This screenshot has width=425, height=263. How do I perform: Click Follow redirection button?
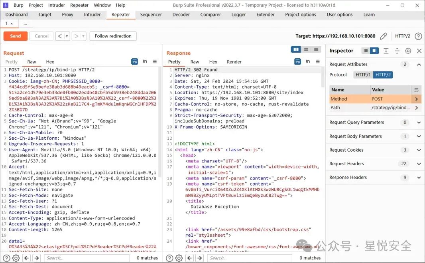tap(113, 36)
